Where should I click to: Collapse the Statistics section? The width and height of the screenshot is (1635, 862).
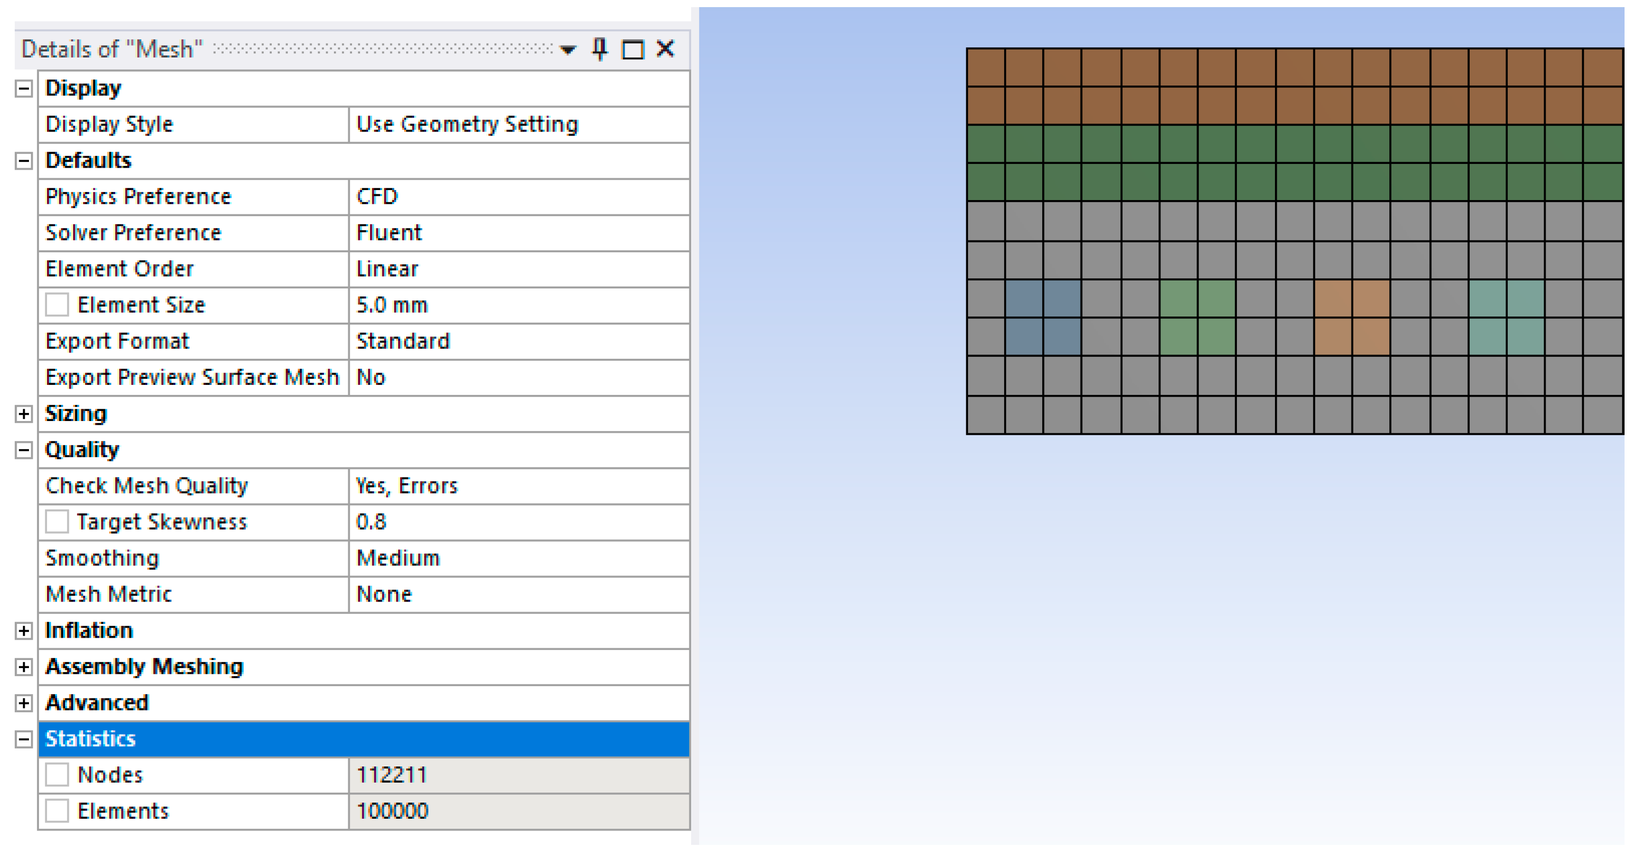click(x=23, y=739)
